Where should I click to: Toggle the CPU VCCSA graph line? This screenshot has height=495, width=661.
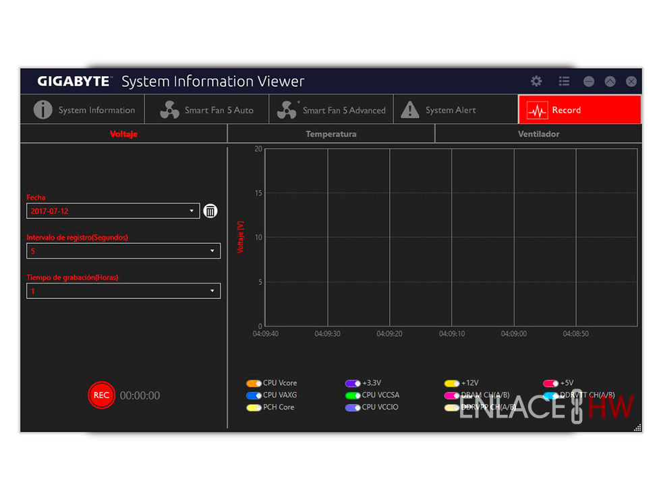(353, 395)
